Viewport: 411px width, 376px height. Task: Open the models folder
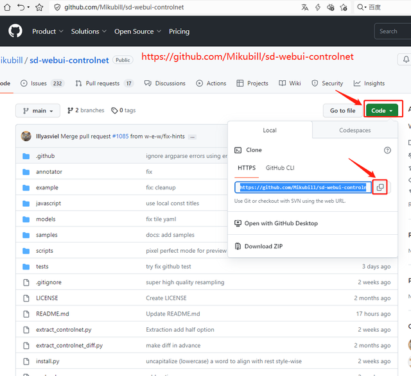click(46, 219)
